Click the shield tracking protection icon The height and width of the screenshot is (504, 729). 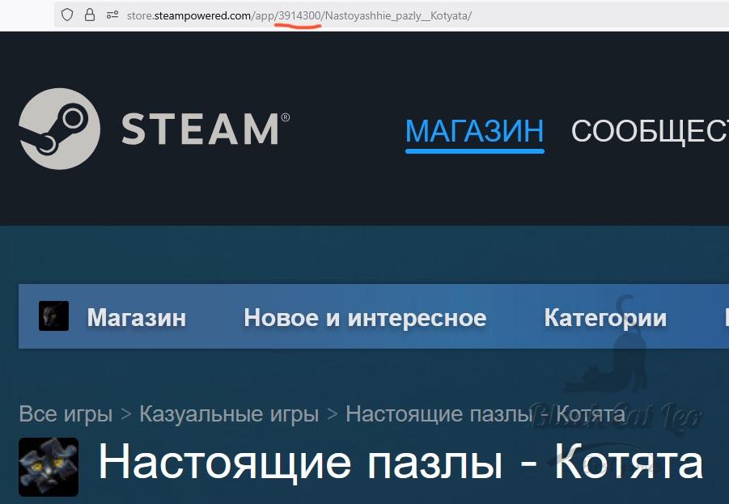click(67, 15)
